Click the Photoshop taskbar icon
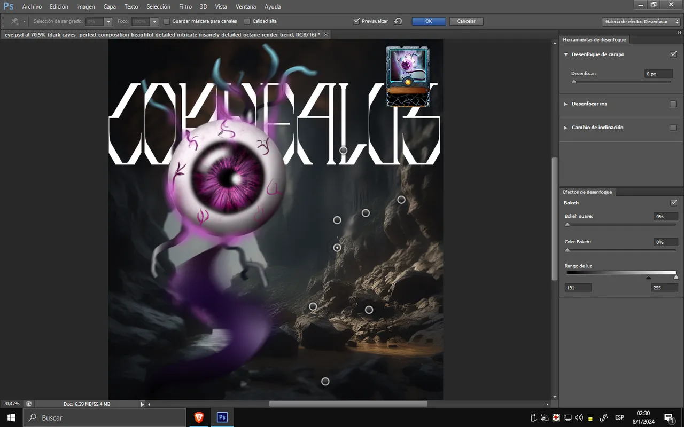Image resolution: width=684 pixels, height=427 pixels. 222,417
